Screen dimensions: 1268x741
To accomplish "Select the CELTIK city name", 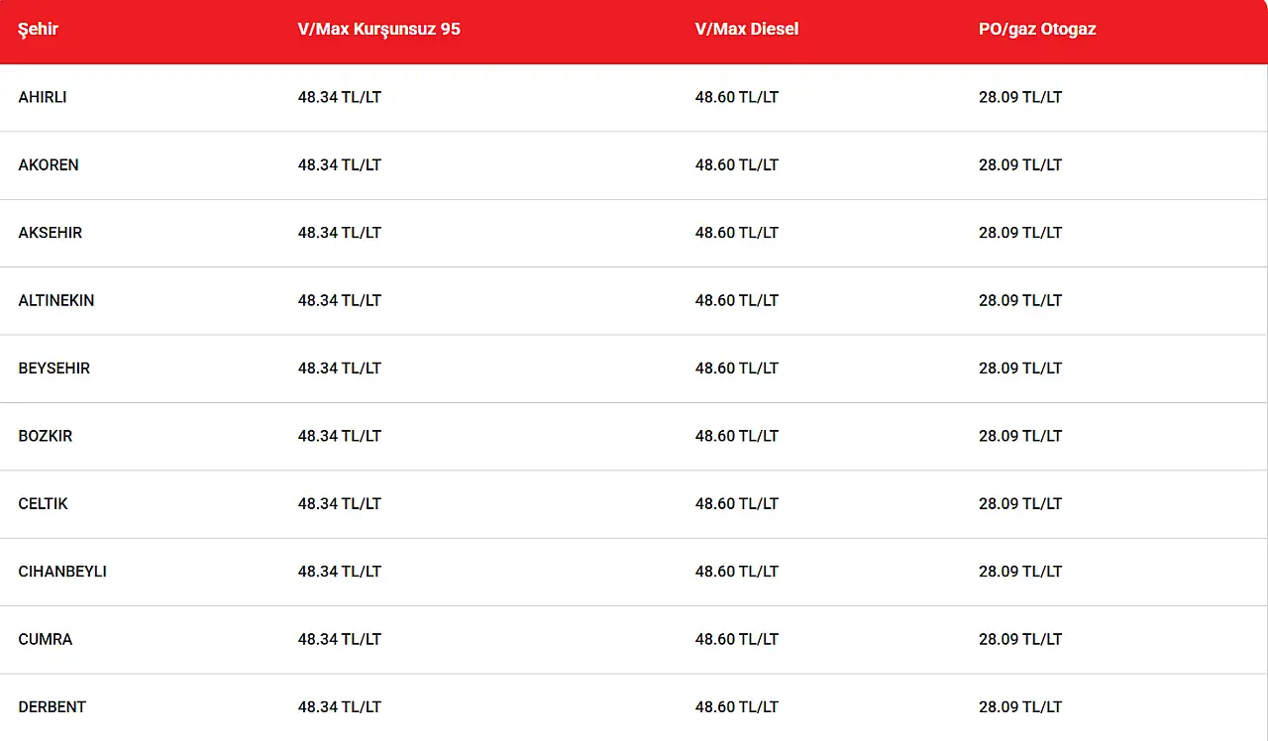I will tap(44, 504).
